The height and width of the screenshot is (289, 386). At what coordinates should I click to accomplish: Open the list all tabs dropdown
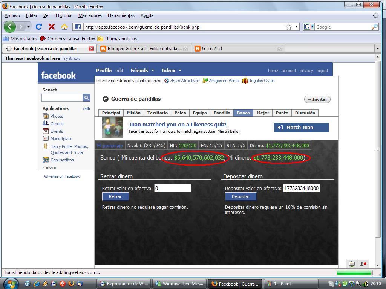378,49
